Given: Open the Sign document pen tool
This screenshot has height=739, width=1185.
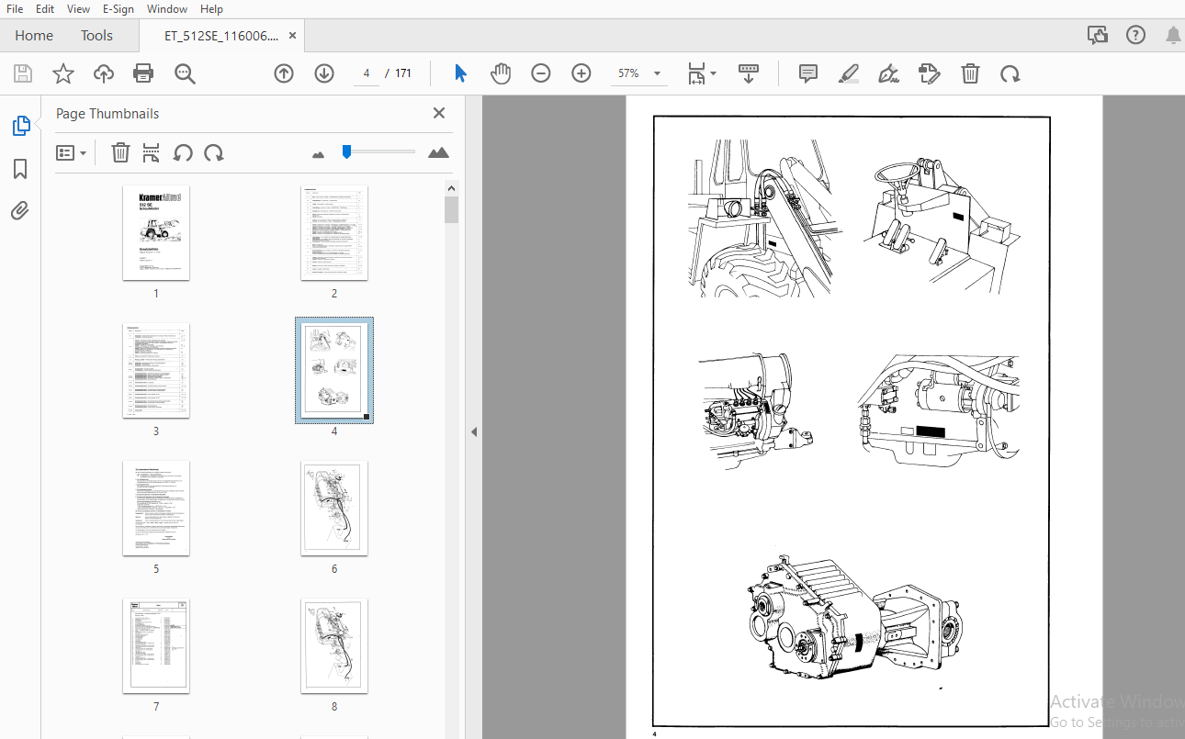Looking at the screenshot, I should (x=888, y=73).
